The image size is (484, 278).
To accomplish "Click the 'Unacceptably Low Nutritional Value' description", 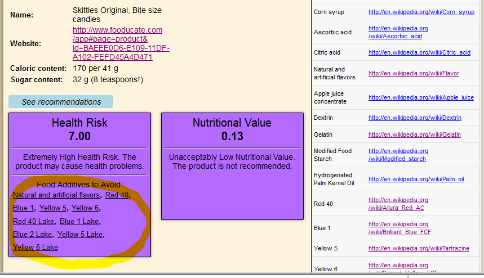I will [x=232, y=162].
